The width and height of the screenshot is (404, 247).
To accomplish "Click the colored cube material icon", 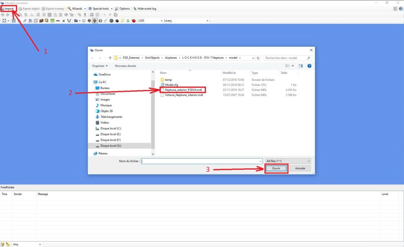I will [x=89, y=21].
